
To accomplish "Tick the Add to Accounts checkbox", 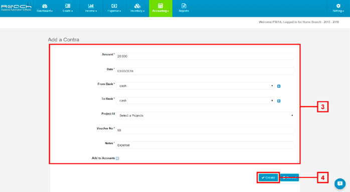I will 117,158.
